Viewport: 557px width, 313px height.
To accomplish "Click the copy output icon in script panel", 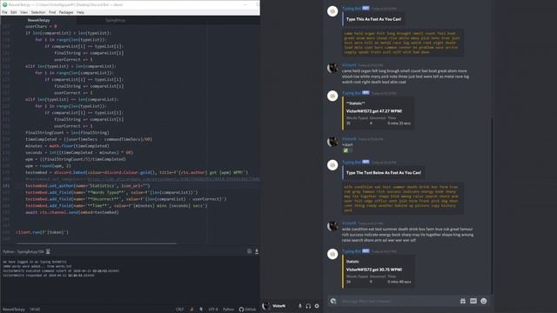I will click(250, 251).
